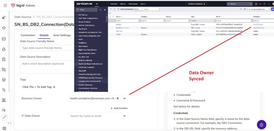The image size is (274, 131).
Task: Clear the Business Owner value with X
Action: click(x=118, y=98)
